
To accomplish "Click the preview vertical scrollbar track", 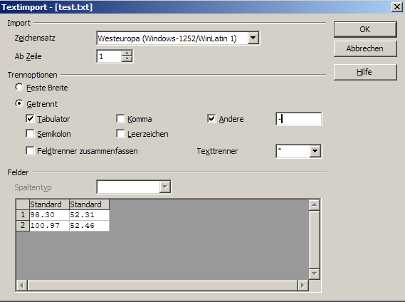I will pyautogui.click(x=315, y=239).
